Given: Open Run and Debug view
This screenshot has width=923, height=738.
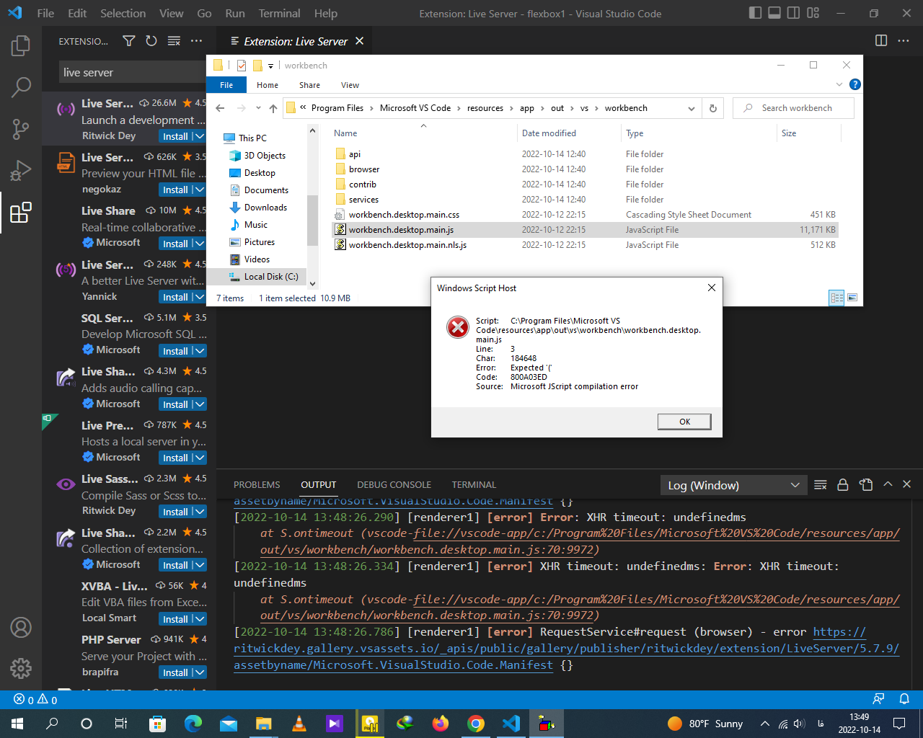Looking at the screenshot, I should tap(21, 171).
